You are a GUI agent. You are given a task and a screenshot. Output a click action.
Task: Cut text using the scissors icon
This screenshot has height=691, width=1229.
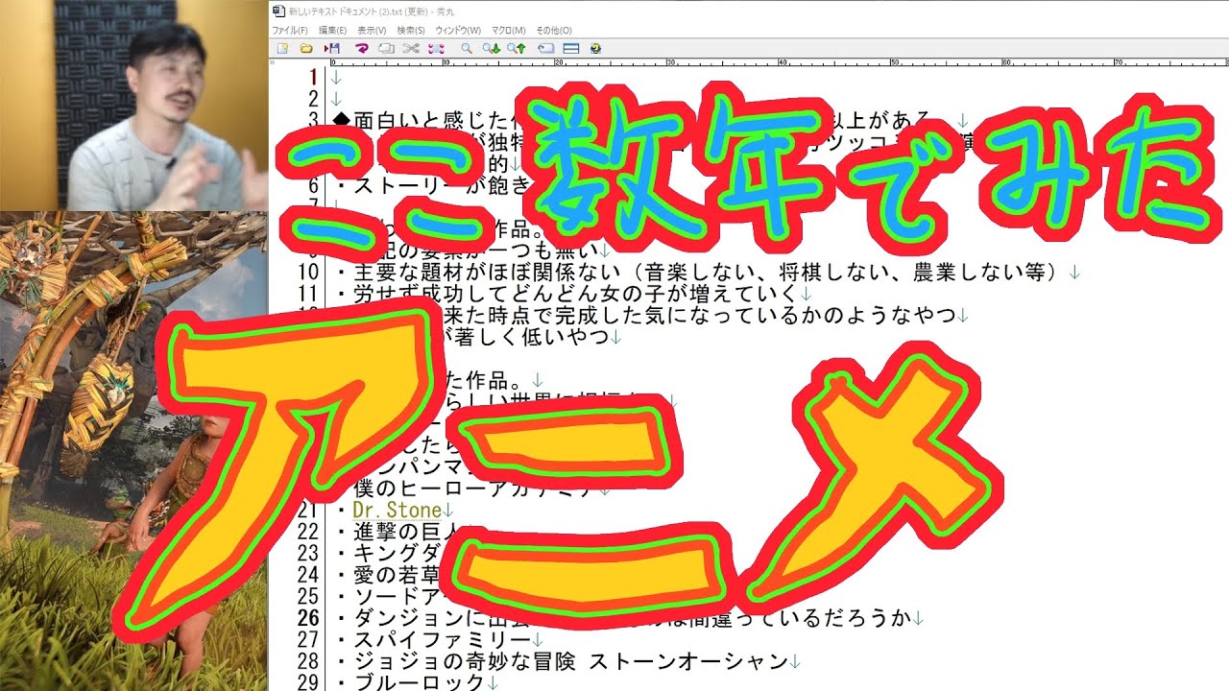point(410,48)
